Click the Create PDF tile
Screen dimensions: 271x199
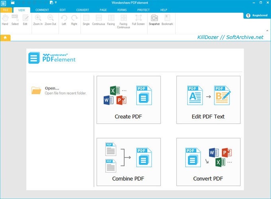tap(129, 100)
